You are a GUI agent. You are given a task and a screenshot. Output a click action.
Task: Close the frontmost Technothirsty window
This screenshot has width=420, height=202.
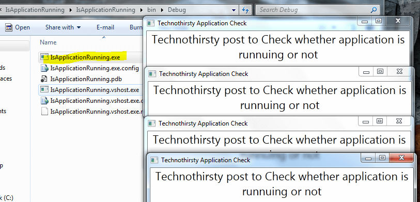(401, 158)
